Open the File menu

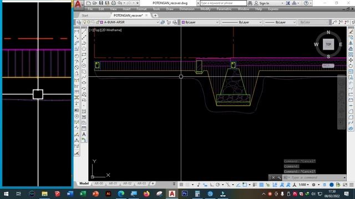click(90, 9)
